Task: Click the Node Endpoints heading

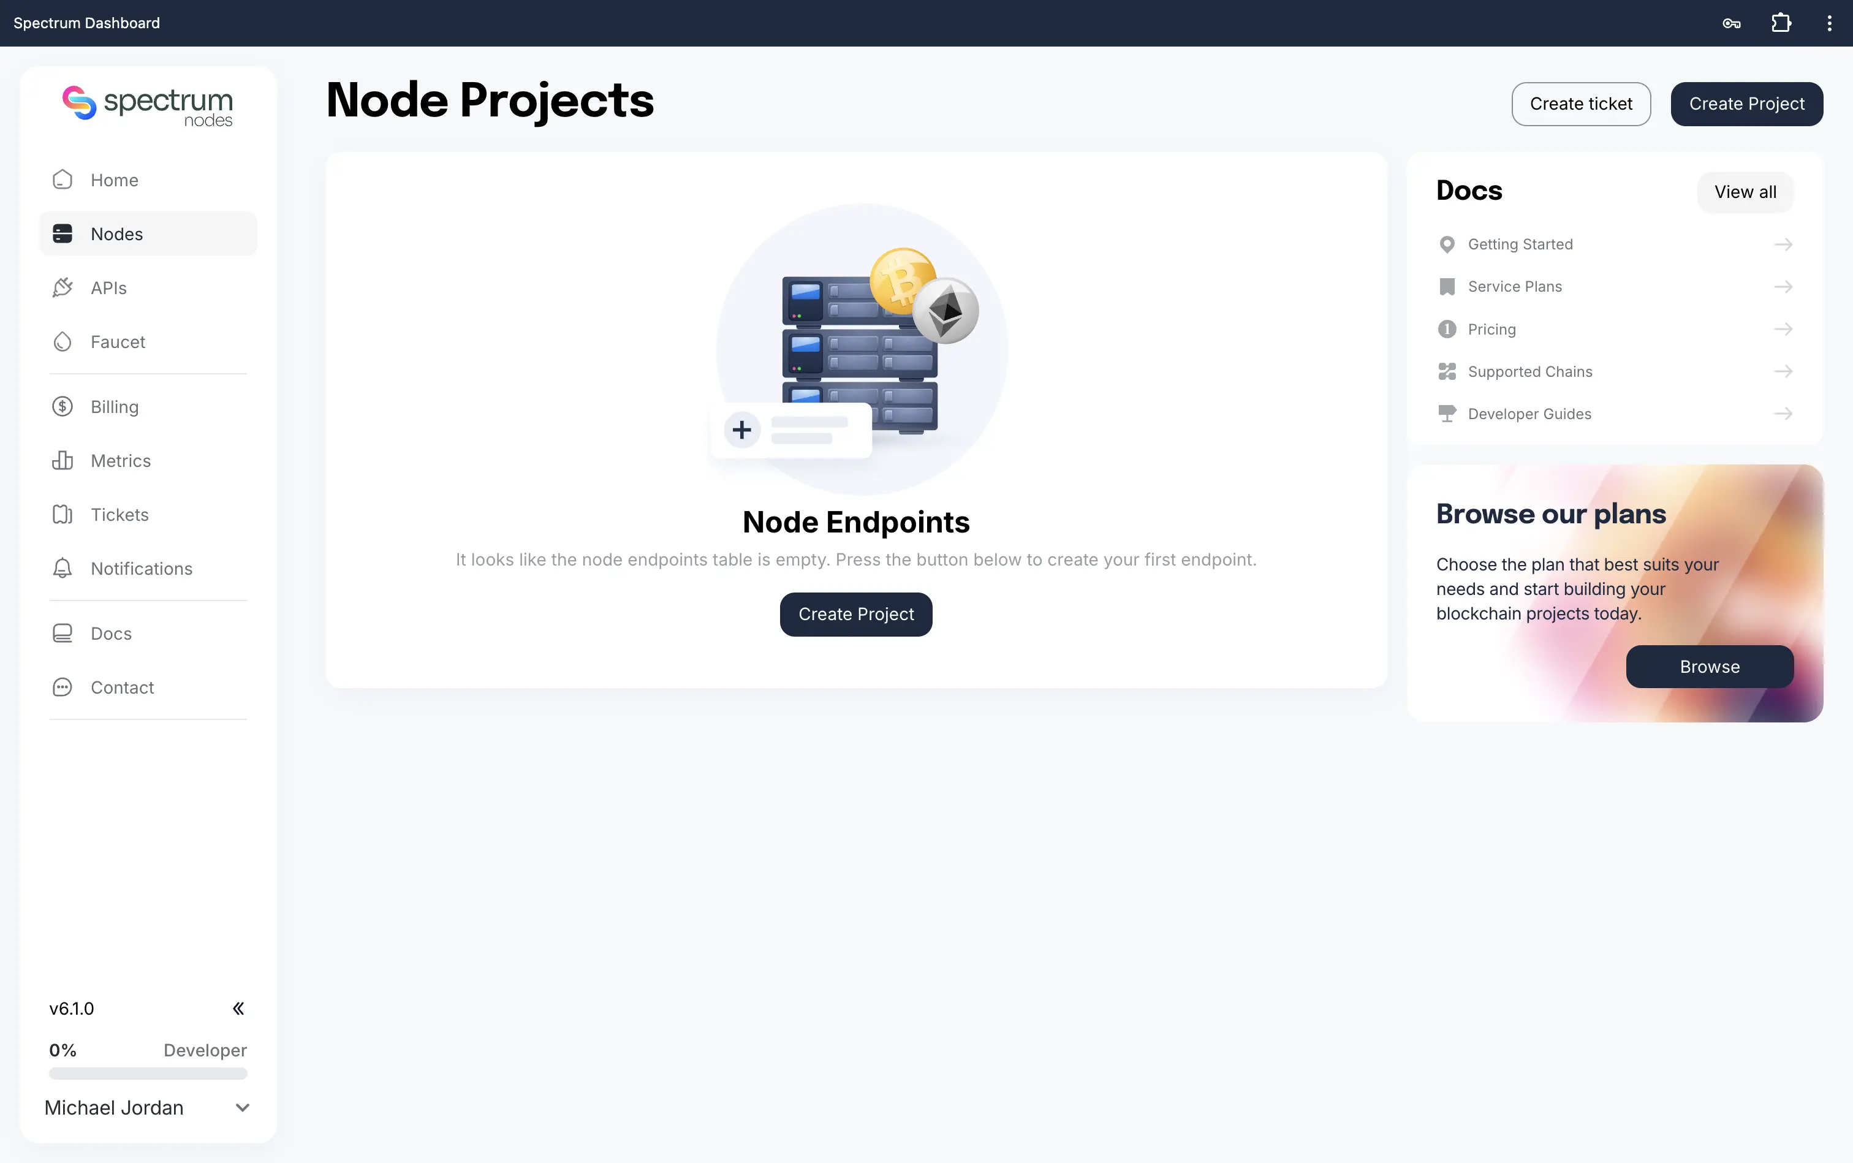Action: pos(855,521)
